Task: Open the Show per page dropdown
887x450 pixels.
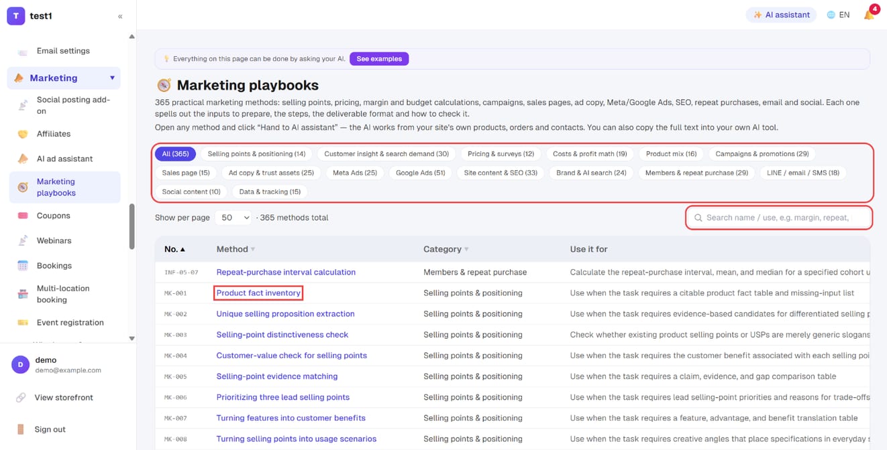Action: tap(233, 218)
